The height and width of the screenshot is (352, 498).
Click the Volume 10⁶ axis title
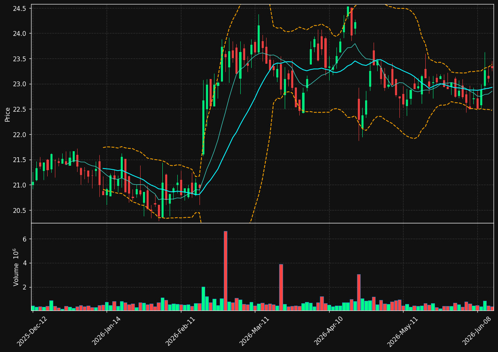click(16, 267)
